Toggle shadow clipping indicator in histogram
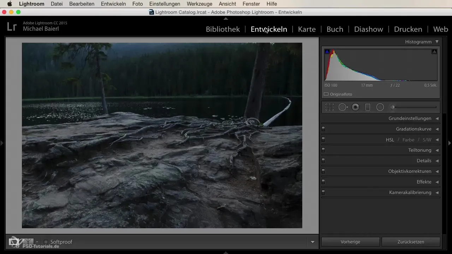Screen dimensions: 452x254 click(327, 52)
